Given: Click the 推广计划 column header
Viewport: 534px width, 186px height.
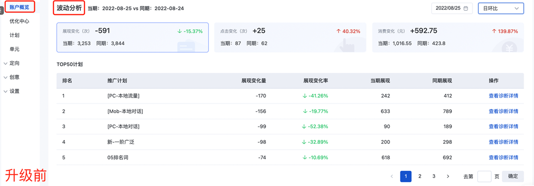Looking at the screenshot, I should pos(118,80).
